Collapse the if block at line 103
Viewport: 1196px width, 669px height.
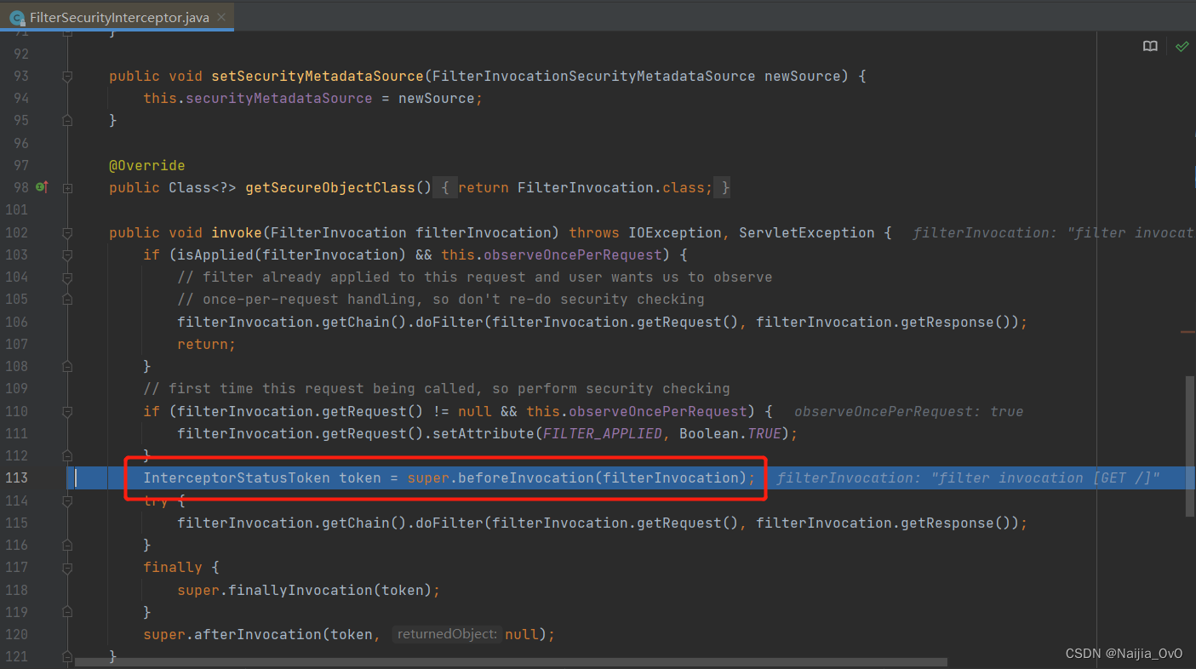point(67,255)
